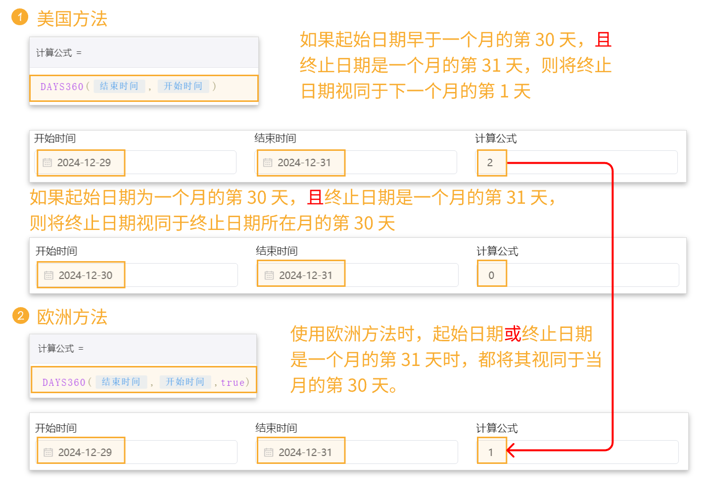The image size is (710, 499).
Task: Click the 2024-12-30 date text in 开始时间
Action: [x=85, y=275]
